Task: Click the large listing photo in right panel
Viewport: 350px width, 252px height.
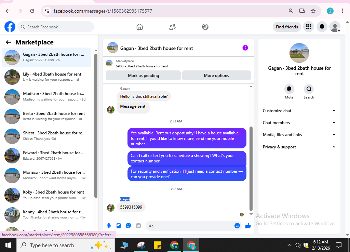Action: tap(299, 53)
